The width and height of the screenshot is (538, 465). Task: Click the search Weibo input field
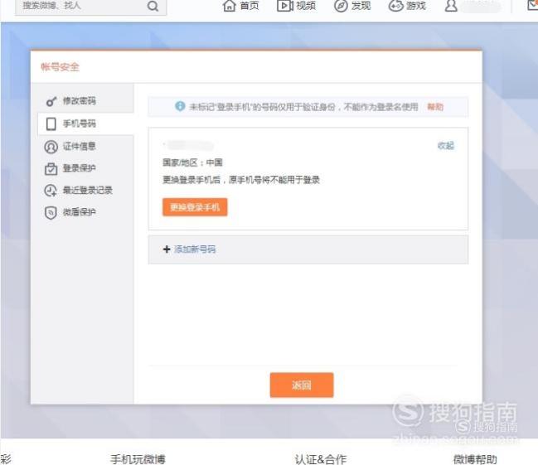(x=90, y=6)
